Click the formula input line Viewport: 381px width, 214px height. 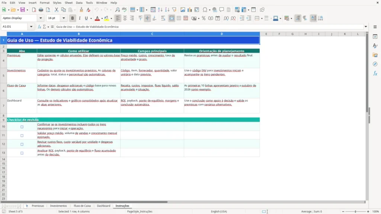coord(209,27)
